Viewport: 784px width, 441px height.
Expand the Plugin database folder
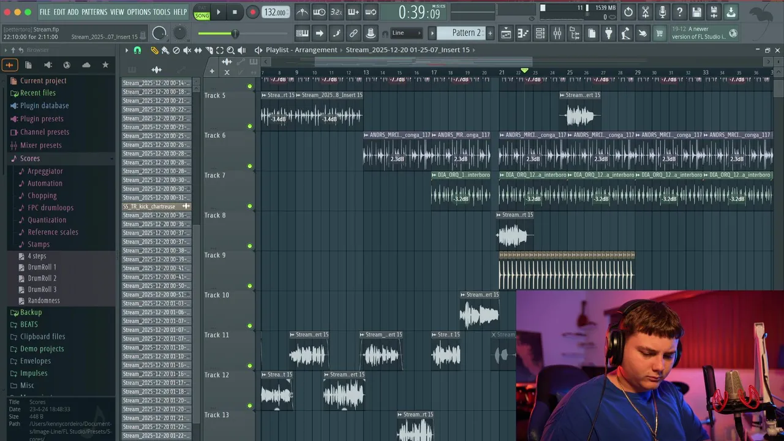click(44, 106)
